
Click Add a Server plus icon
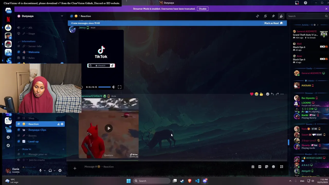pos(8,137)
